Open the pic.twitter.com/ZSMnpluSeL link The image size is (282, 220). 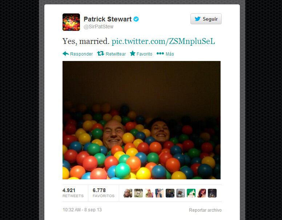[163, 41]
